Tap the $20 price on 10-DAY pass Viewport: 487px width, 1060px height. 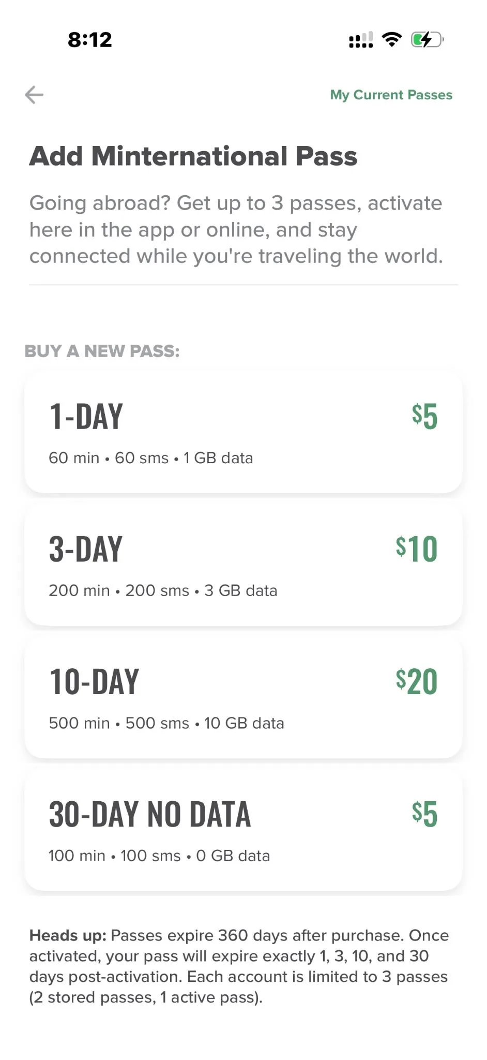[x=417, y=681]
